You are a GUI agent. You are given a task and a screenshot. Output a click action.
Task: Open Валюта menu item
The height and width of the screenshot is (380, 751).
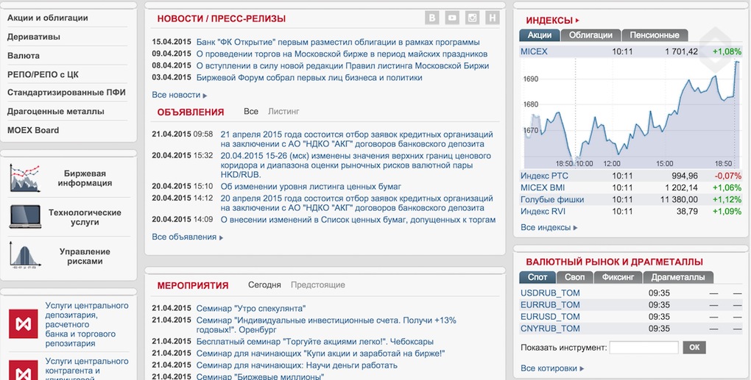24,55
